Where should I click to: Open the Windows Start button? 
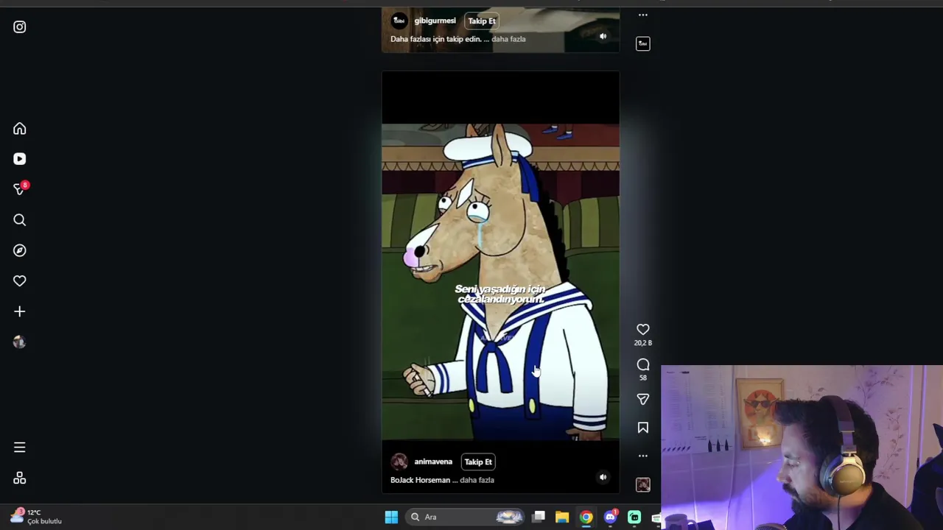coord(391,517)
